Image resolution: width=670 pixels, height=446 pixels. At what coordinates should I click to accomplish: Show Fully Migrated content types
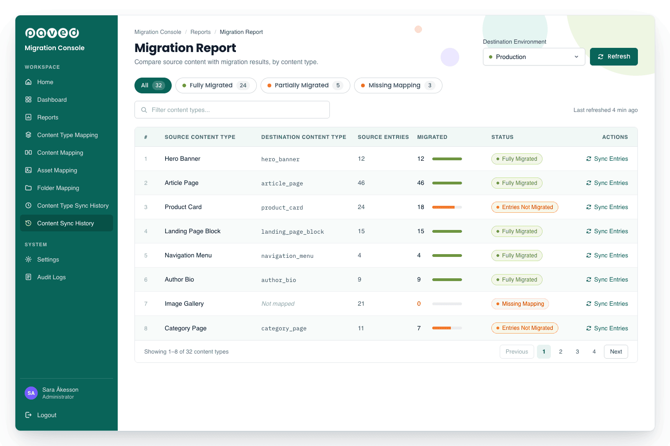[x=216, y=85]
